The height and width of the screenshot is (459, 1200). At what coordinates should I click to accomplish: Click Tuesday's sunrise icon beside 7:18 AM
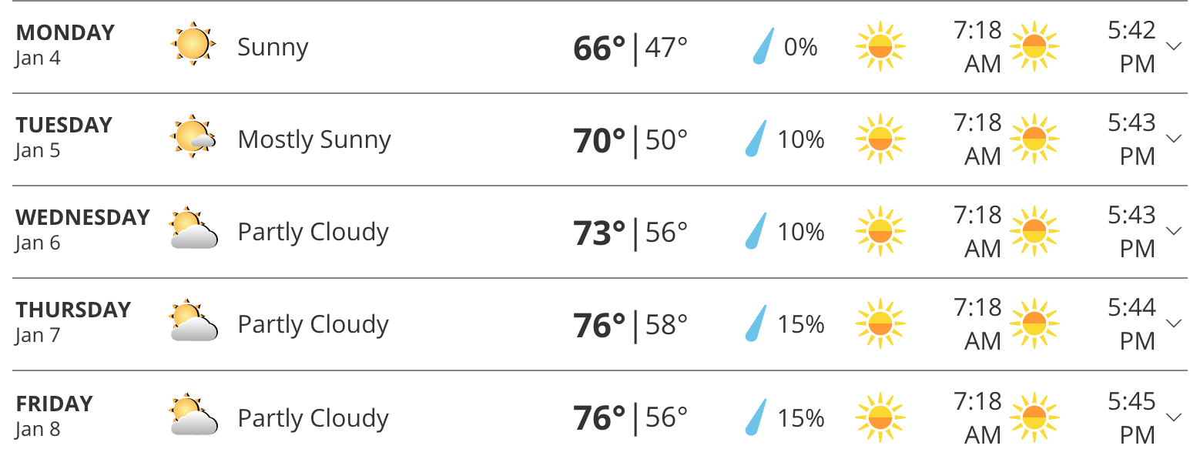[880, 139]
